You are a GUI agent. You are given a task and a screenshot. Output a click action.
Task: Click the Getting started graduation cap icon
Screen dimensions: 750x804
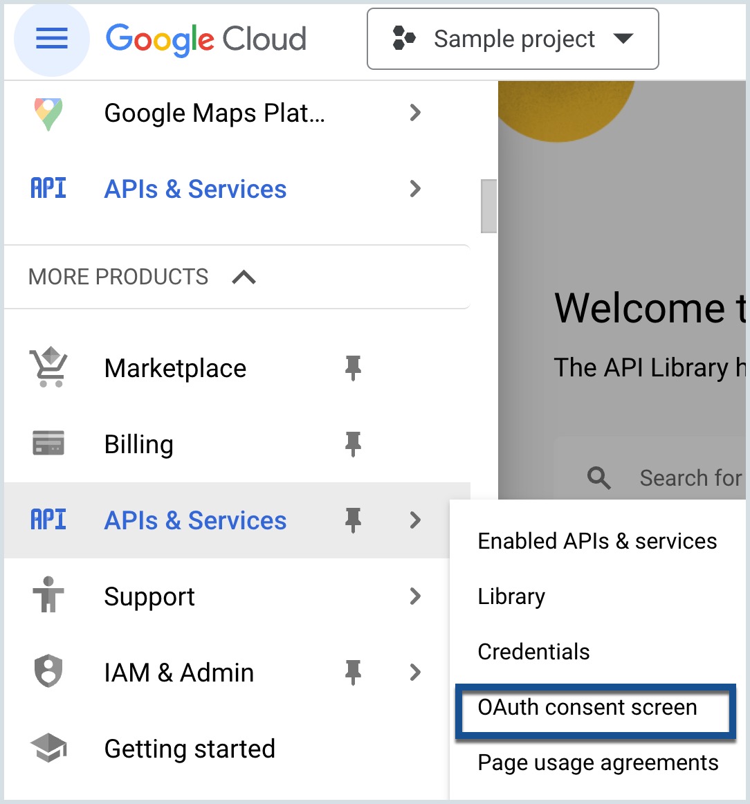click(48, 747)
